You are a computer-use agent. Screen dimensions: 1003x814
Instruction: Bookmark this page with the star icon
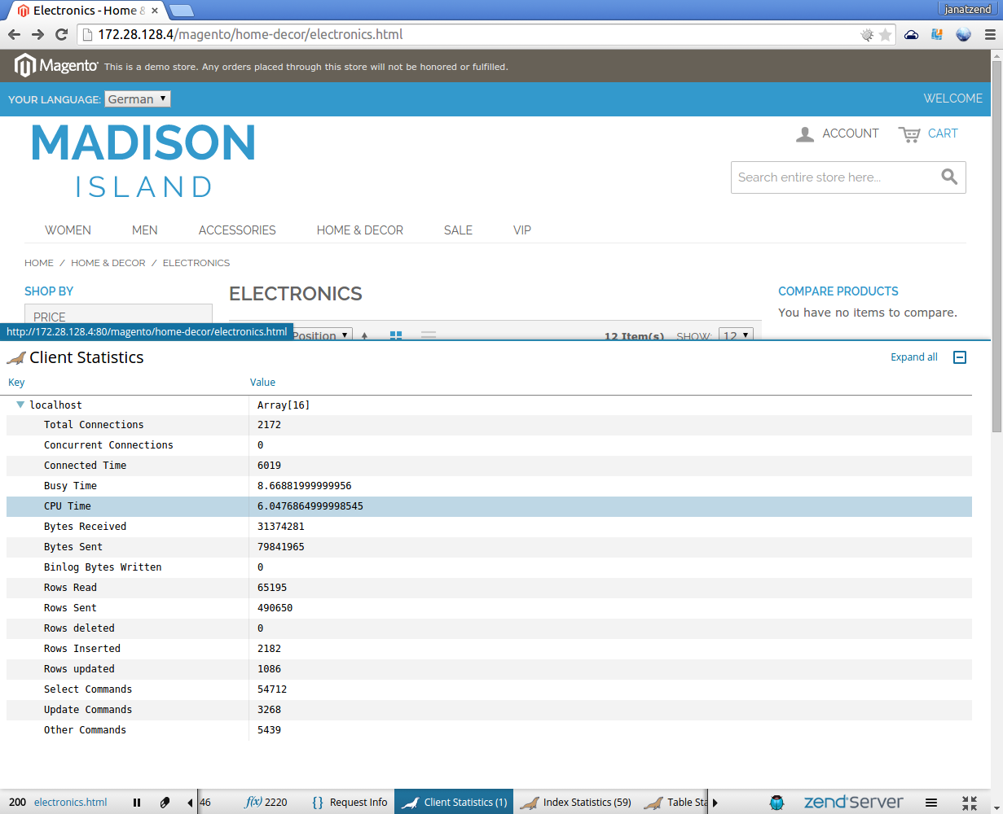coord(885,35)
